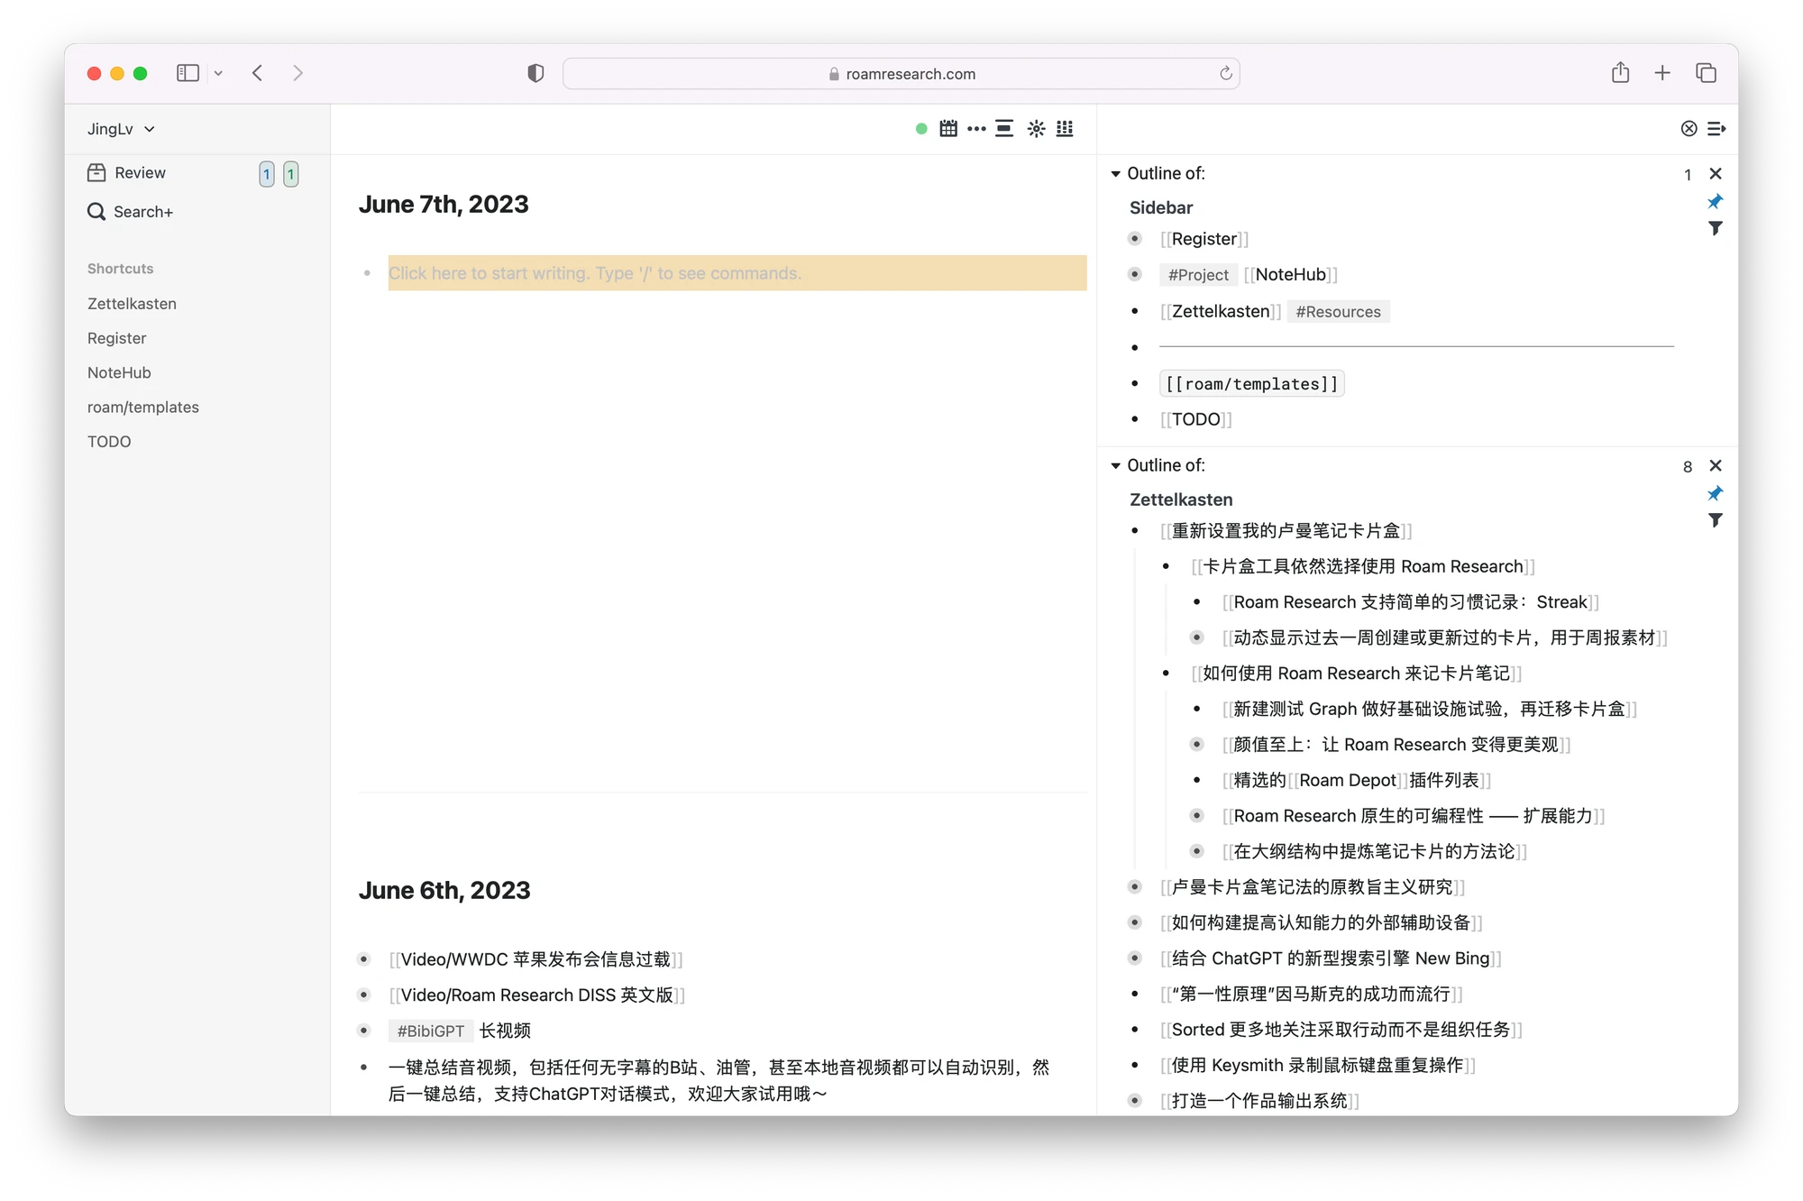Open nested Roam Depot page link
1803x1201 pixels.
coord(1347,781)
